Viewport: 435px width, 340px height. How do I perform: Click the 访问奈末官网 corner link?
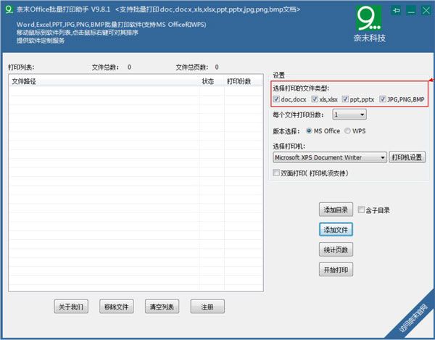tap(413, 318)
